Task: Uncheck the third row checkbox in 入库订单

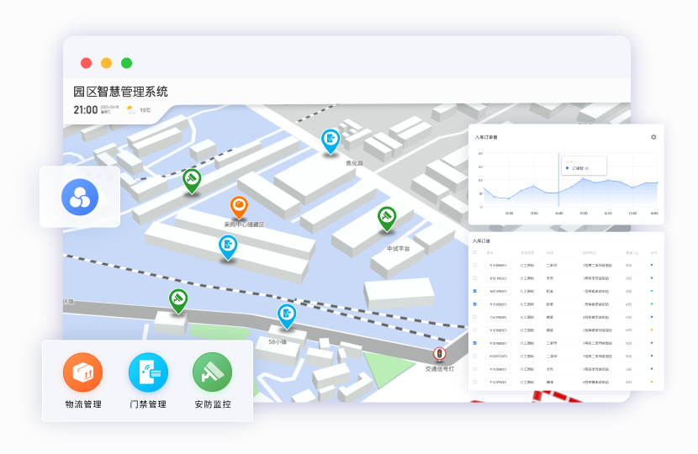Action: (x=475, y=291)
